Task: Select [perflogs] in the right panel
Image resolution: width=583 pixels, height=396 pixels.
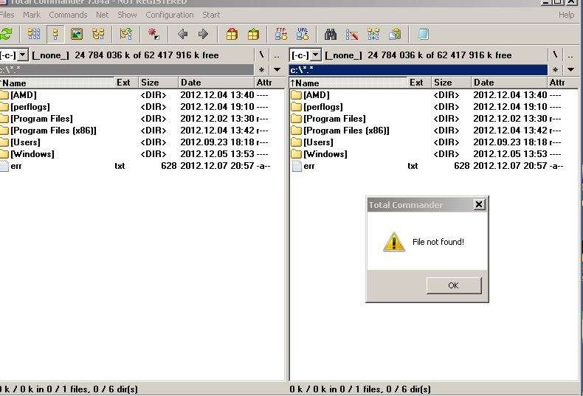Action: point(434,107)
